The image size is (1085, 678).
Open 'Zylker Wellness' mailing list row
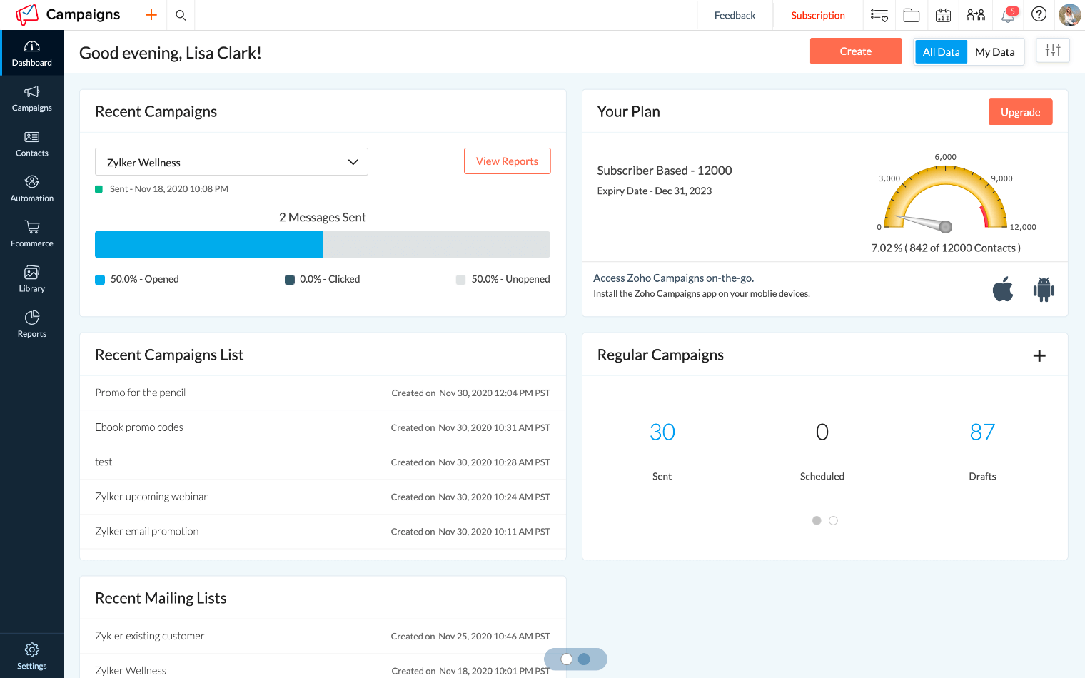(x=323, y=669)
